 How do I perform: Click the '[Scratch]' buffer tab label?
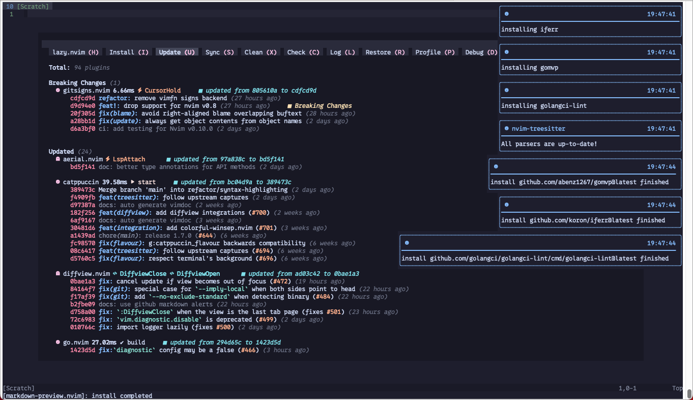(x=33, y=7)
